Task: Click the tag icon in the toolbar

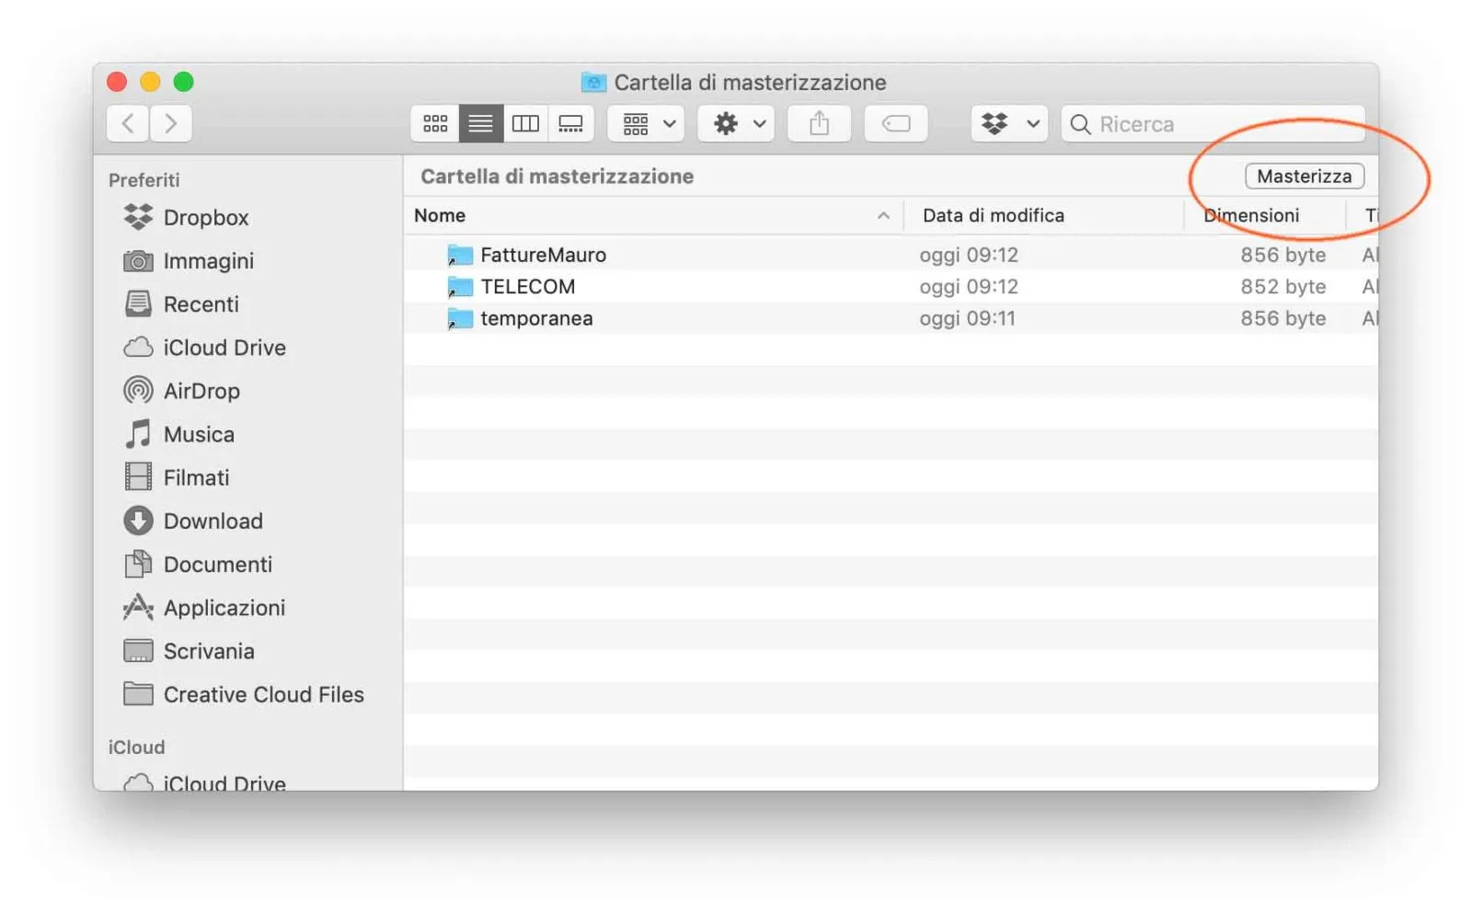Action: click(894, 123)
